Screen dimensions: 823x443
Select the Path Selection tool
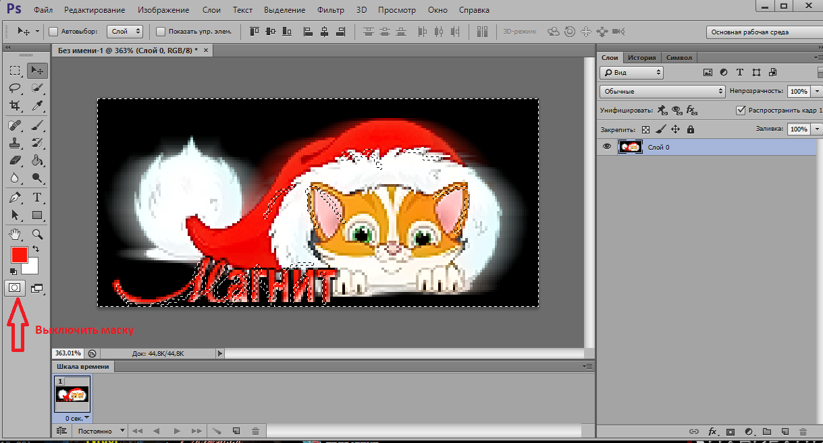(x=16, y=215)
